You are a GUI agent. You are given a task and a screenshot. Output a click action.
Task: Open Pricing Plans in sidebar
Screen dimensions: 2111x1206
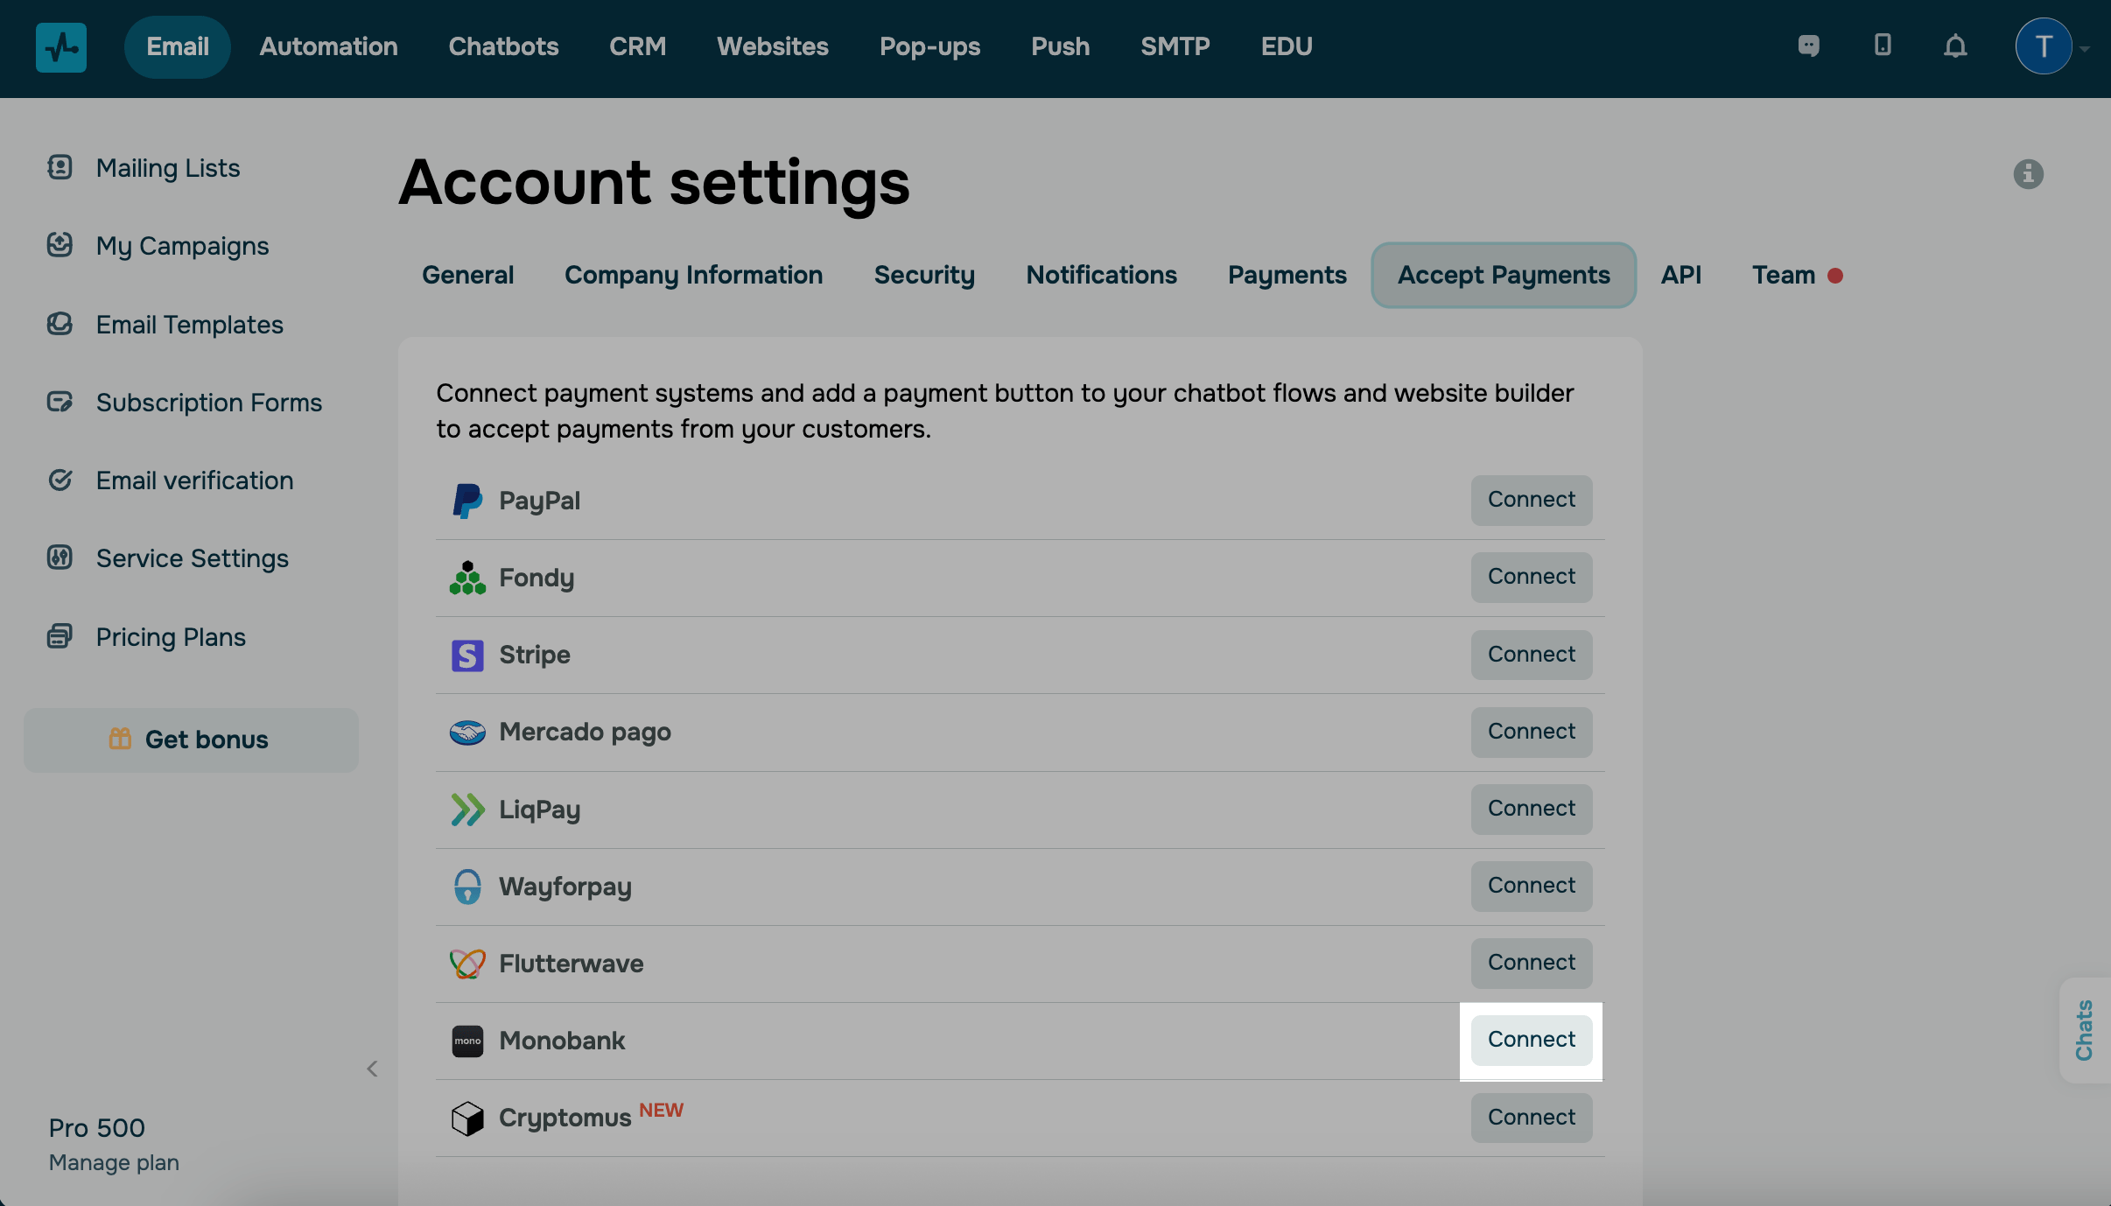[x=171, y=636]
